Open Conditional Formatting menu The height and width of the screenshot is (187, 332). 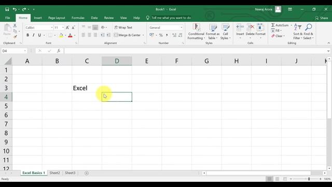coord(196,32)
